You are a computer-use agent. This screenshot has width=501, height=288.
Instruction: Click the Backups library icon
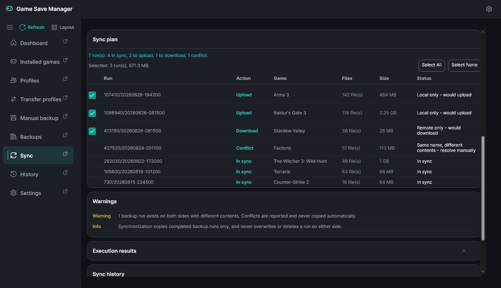[x=13, y=136]
